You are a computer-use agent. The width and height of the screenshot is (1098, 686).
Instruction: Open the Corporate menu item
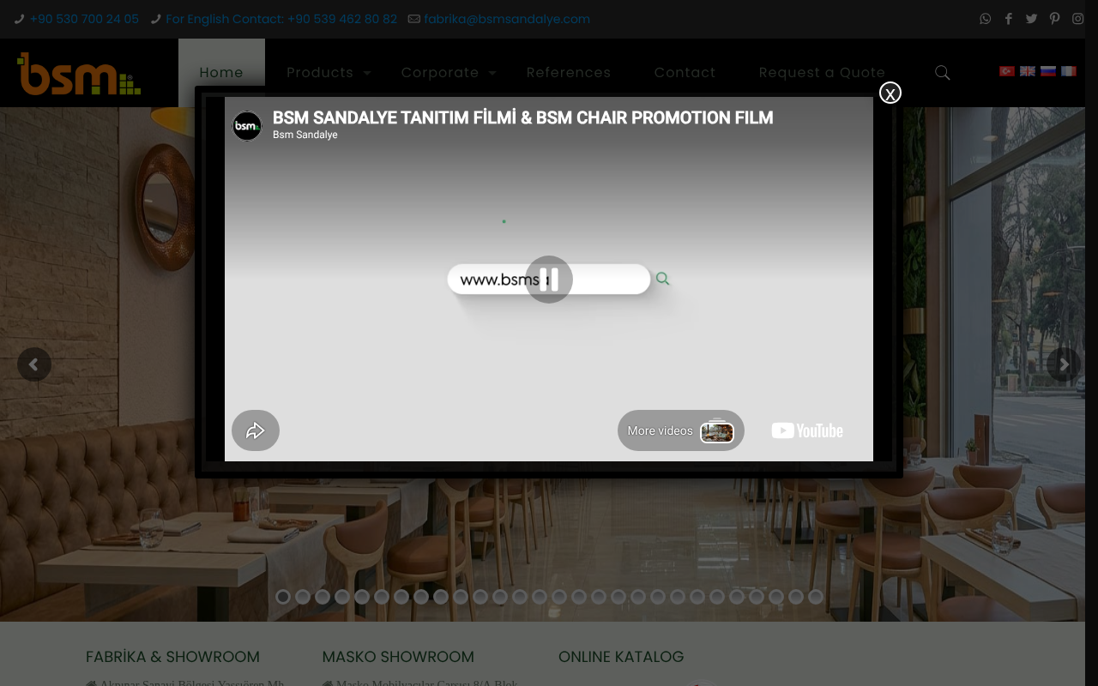440,73
